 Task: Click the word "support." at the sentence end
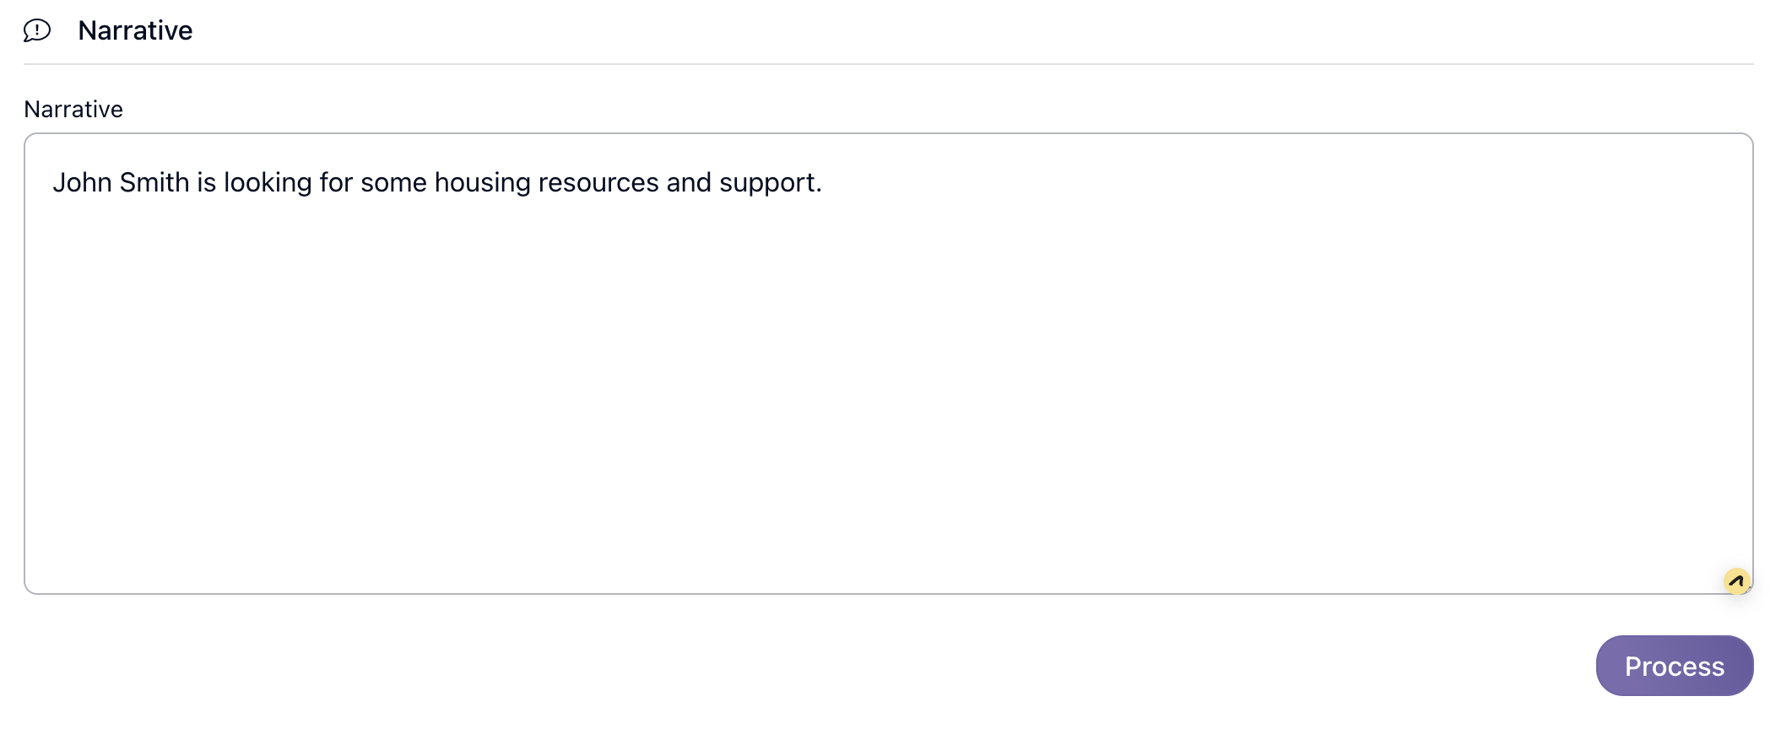pyautogui.click(x=770, y=182)
